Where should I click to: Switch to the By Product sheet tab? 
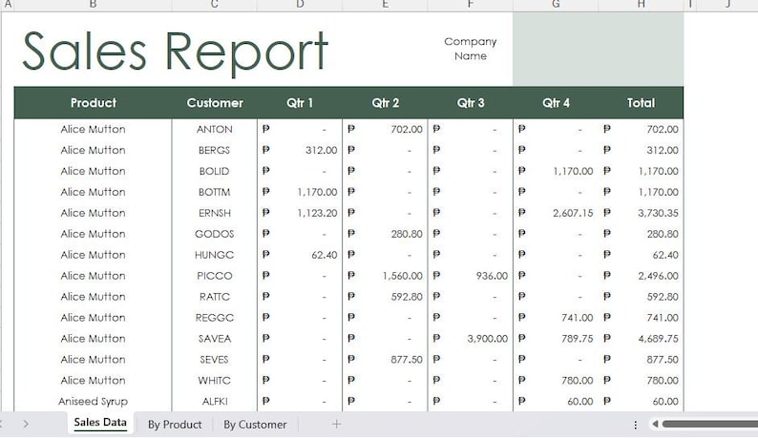tap(175, 425)
